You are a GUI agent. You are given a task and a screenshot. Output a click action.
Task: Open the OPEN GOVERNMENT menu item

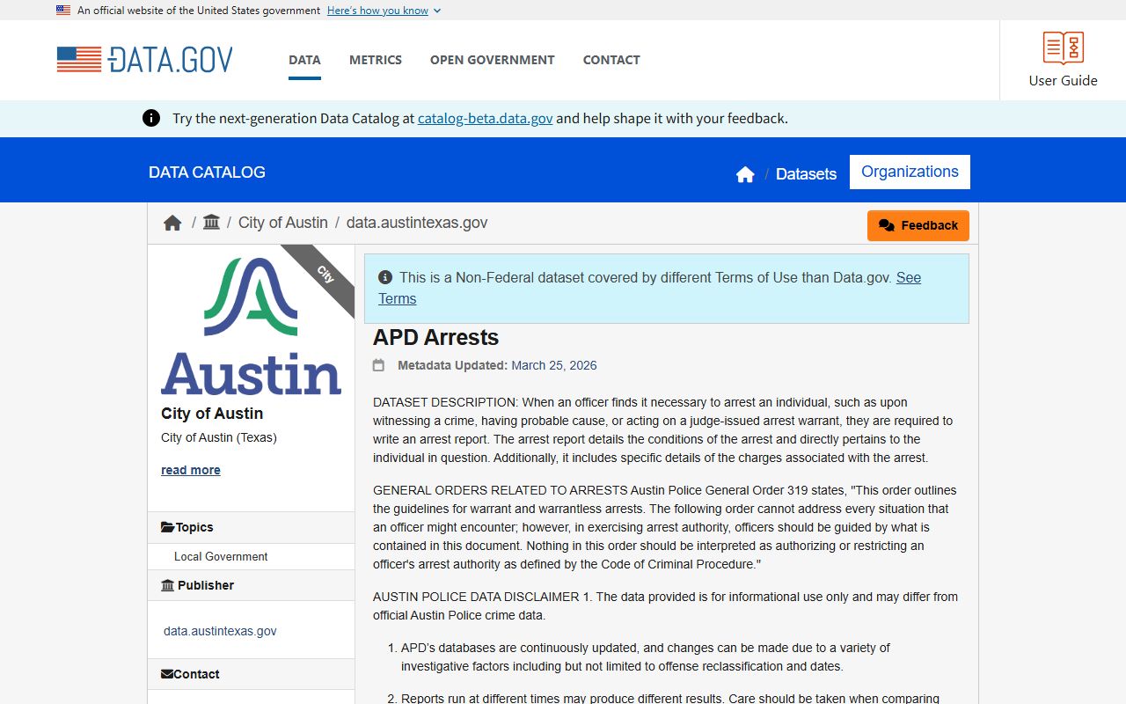click(493, 60)
